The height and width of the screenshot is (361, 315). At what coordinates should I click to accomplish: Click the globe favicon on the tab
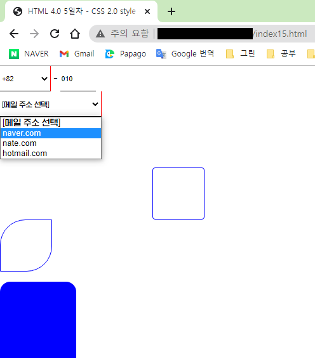(18, 11)
